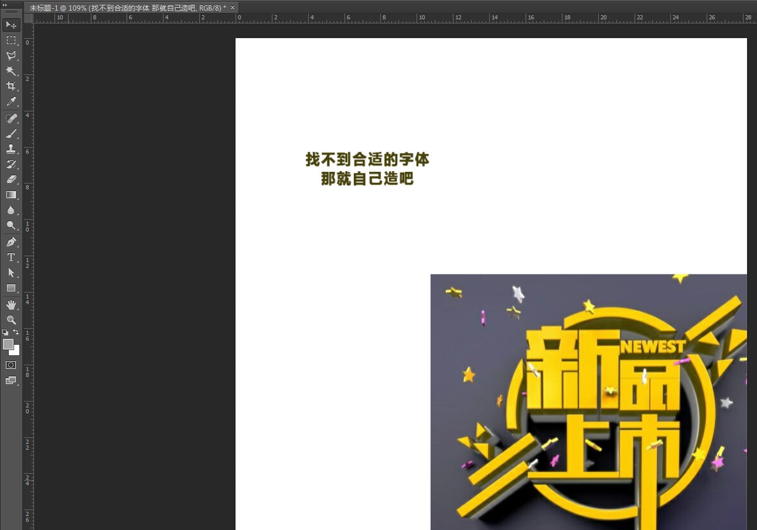This screenshot has width=757, height=530.
Task: Select the Polygonal Lasso tool
Action: coord(11,55)
